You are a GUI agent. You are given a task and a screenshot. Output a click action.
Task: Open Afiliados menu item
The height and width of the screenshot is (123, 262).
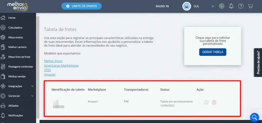tap(14, 106)
